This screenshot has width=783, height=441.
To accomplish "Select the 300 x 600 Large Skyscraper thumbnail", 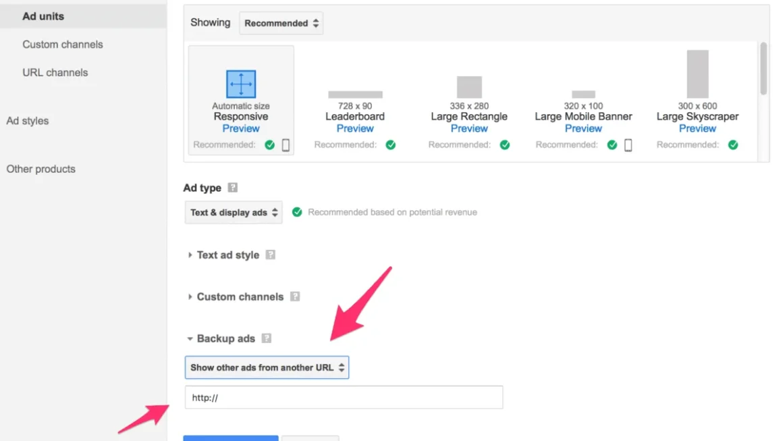I will (x=697, y=74).
